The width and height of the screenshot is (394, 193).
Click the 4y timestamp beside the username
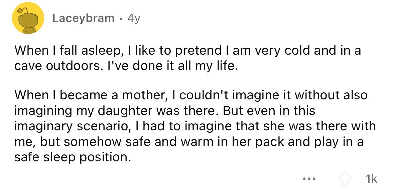click(x=133, y=19)
